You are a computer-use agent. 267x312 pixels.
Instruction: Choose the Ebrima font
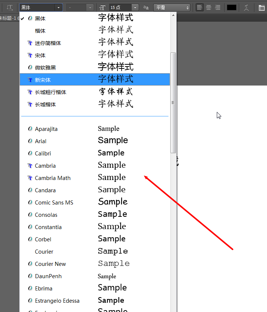(x=95, y=288)
